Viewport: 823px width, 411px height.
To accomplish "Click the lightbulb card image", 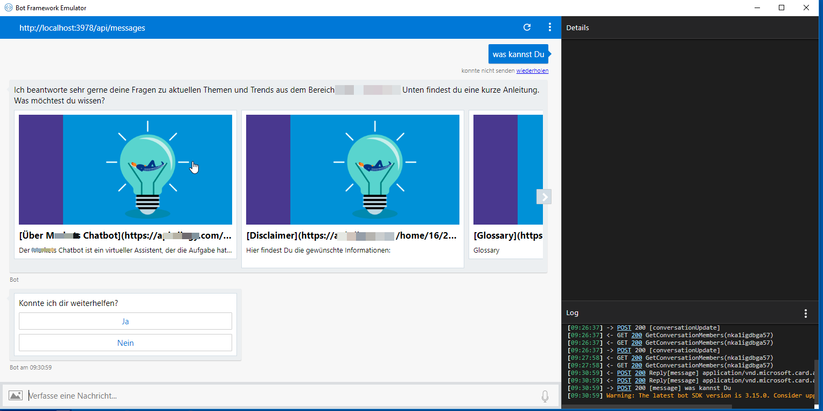I will tap(125, 168).
